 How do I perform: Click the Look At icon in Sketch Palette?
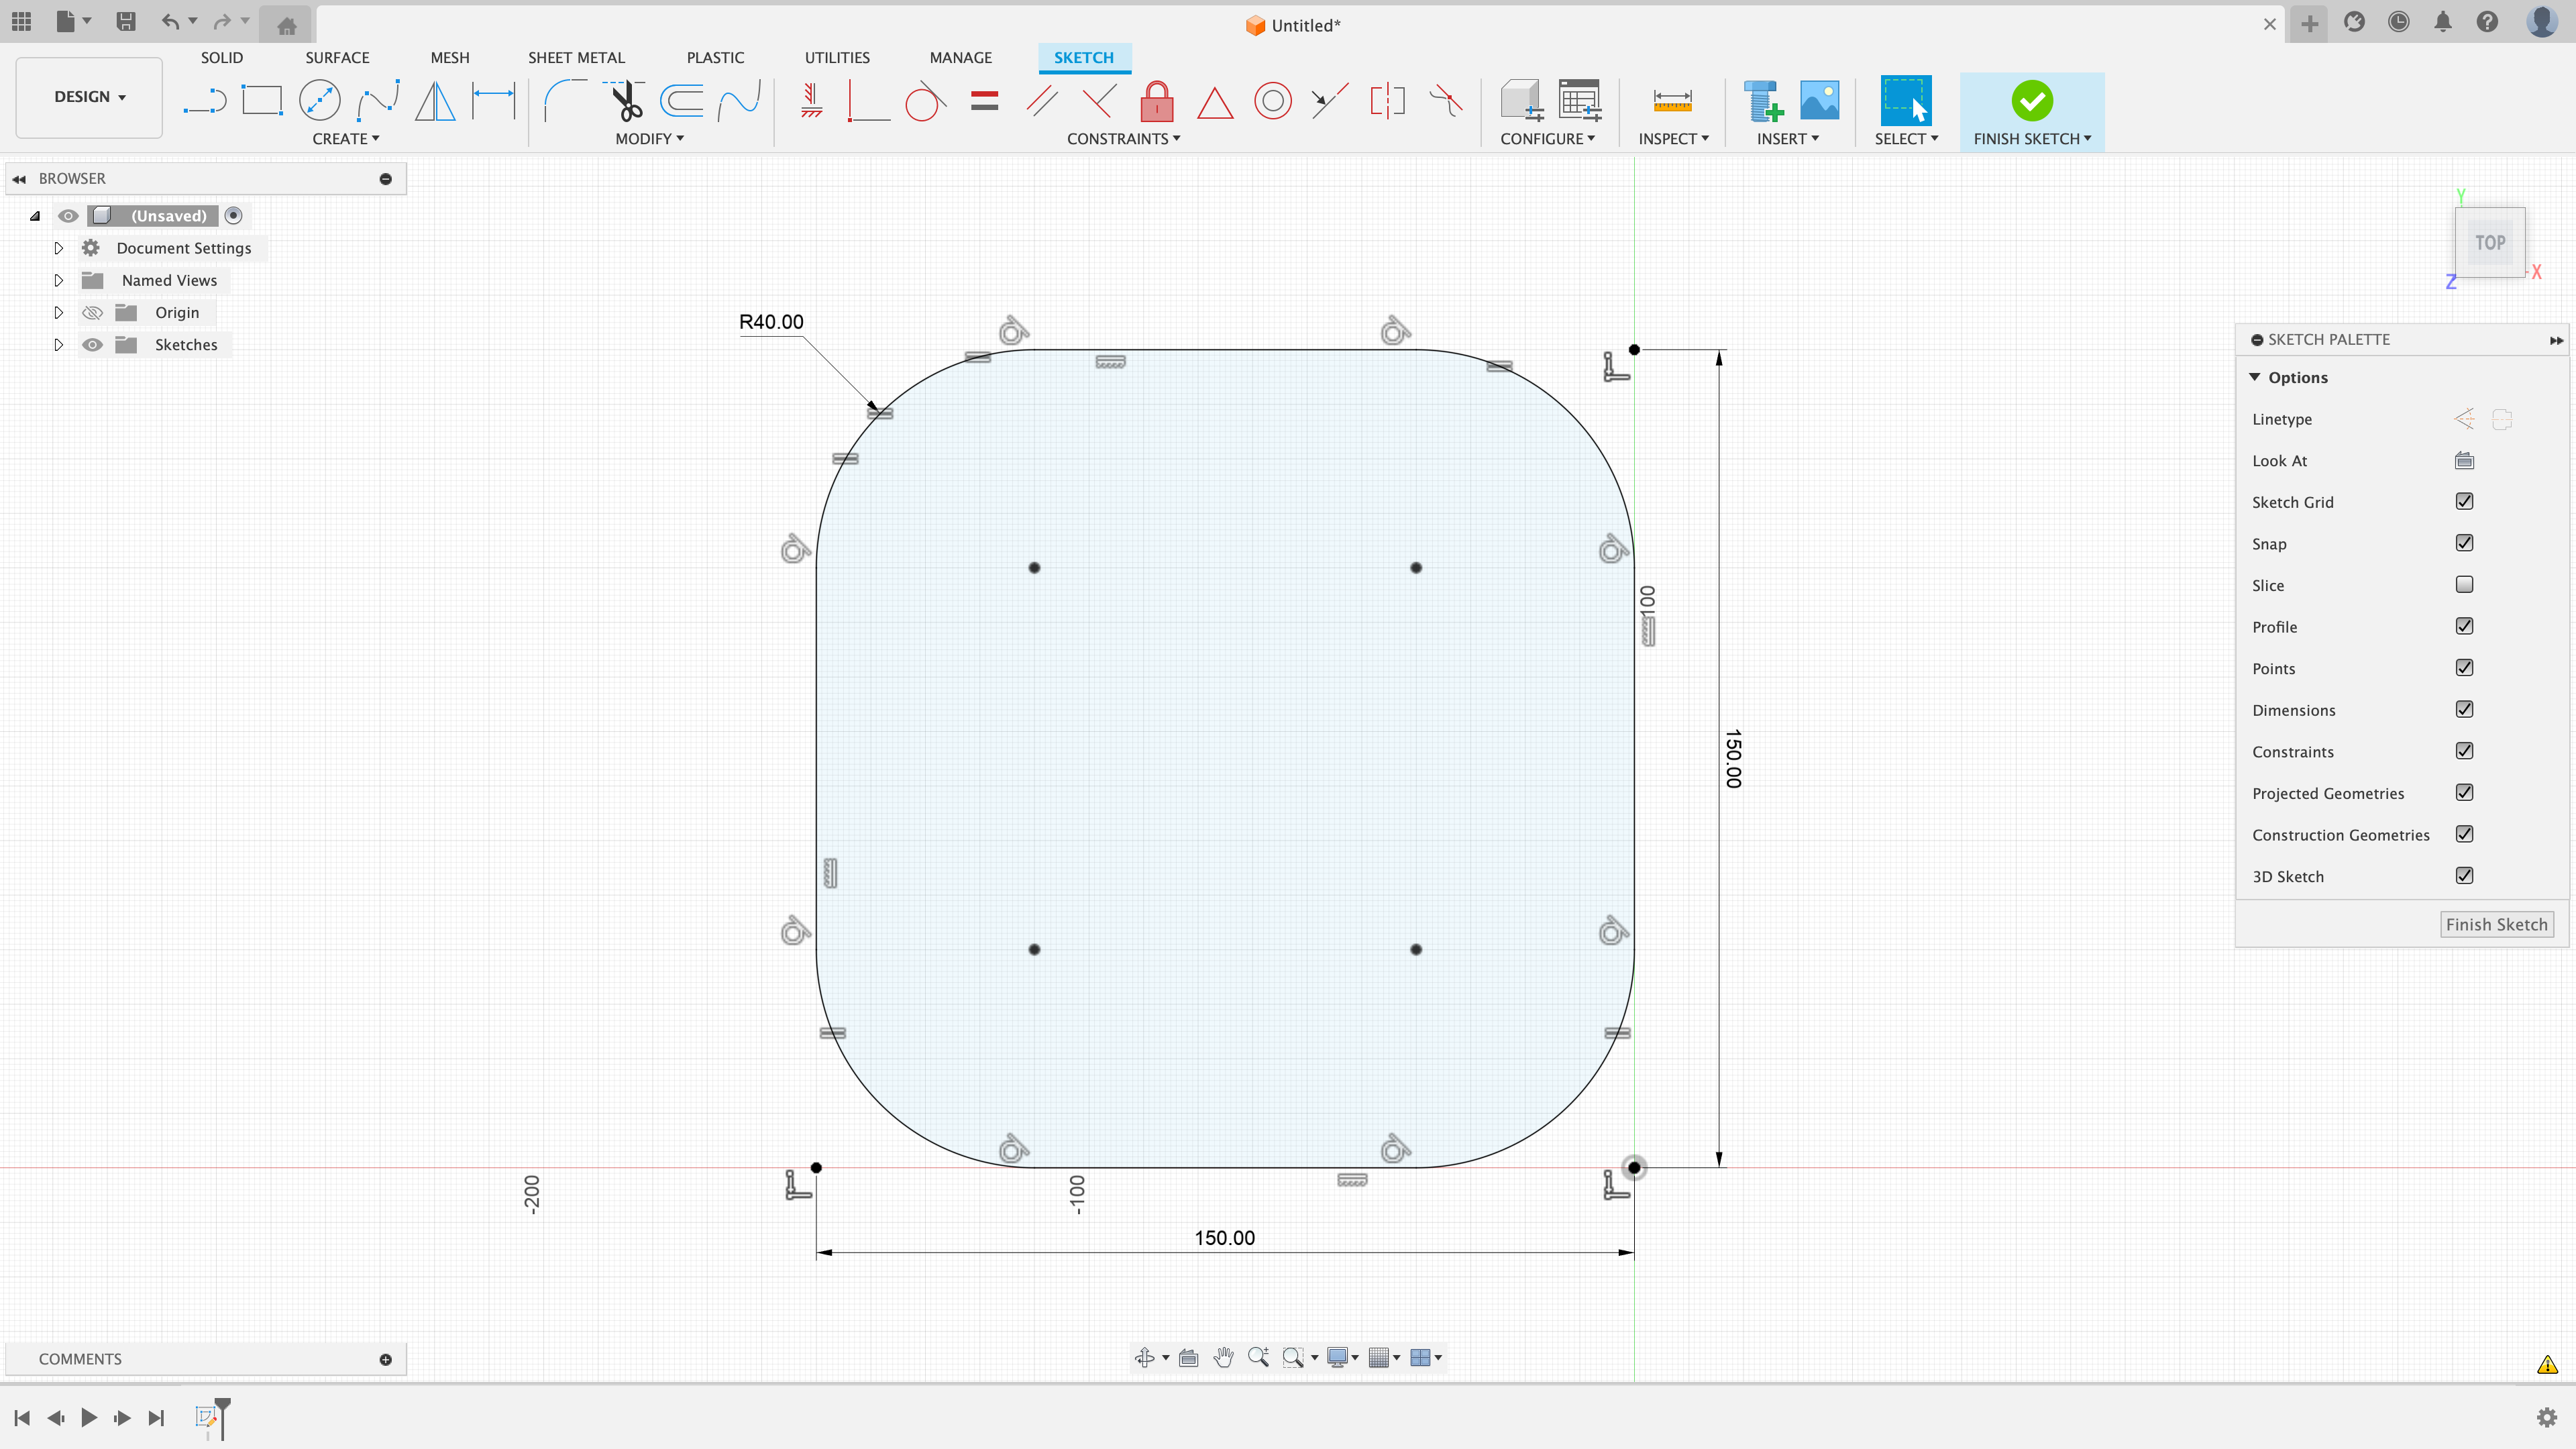pyautogui.click(x=2465, y=460)
